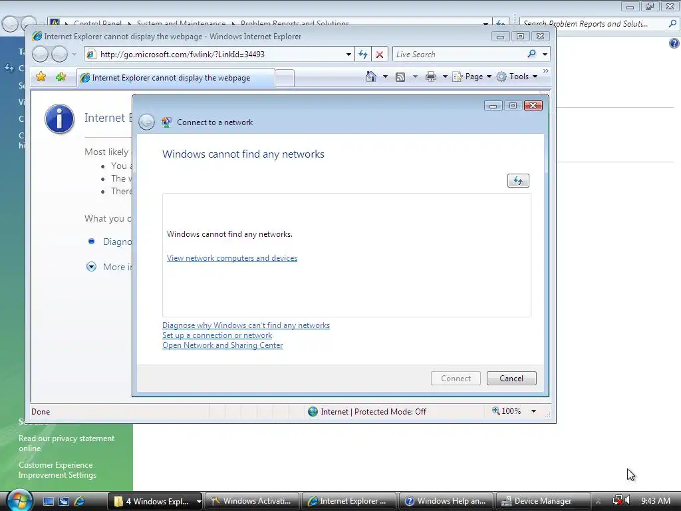Open address bar history dropdown

(348, 55)
